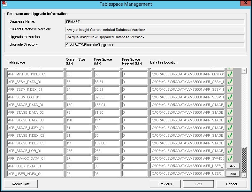Select the APR_SWHOC_DATA_01 tablespace name field
Screen dimensions: 252x192
35,158
